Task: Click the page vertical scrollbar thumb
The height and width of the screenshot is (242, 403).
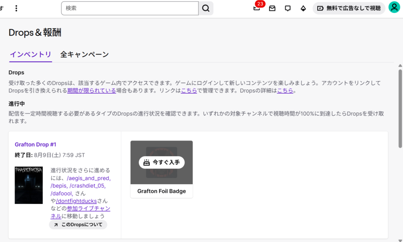Action: coord(400,109)
